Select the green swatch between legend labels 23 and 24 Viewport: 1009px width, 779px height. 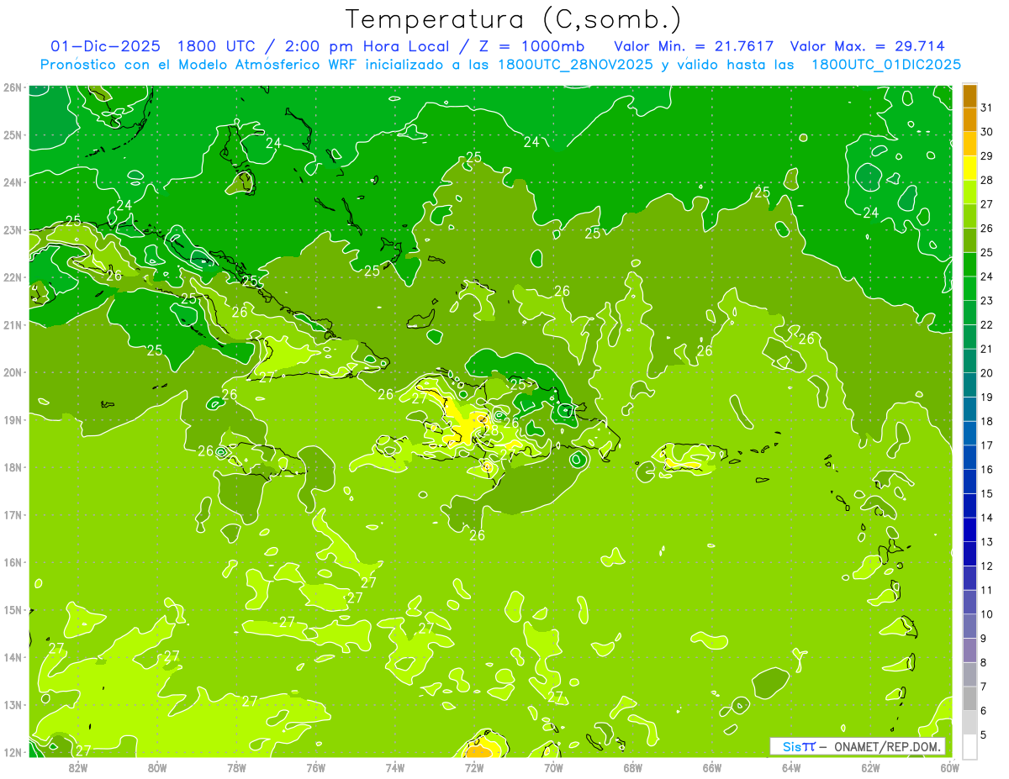click(x=970, y=288)
